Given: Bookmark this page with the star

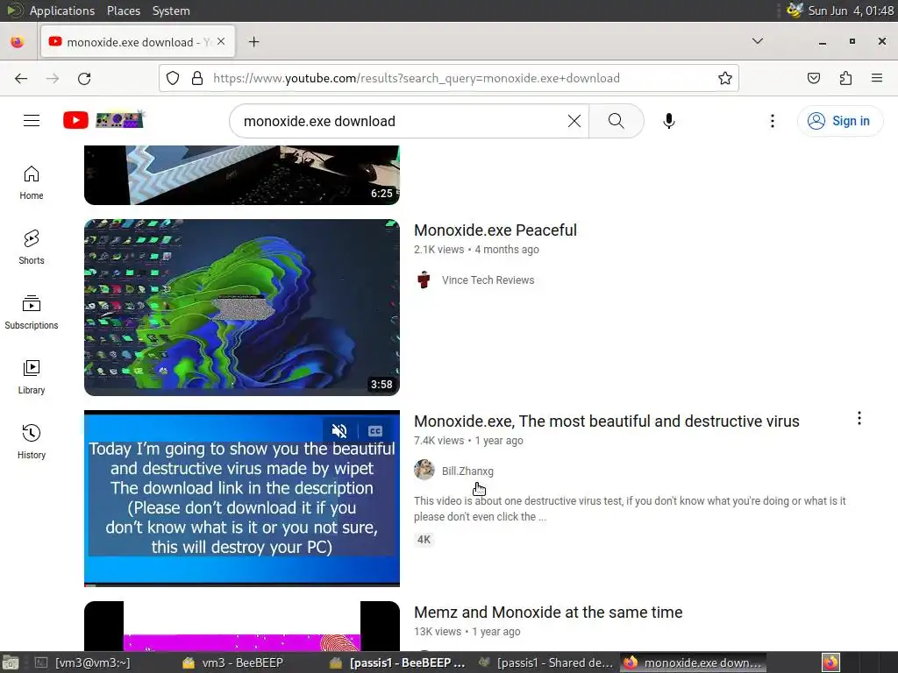Looking at the screenshot, I should pyautogui.click(x=725, y=78).
